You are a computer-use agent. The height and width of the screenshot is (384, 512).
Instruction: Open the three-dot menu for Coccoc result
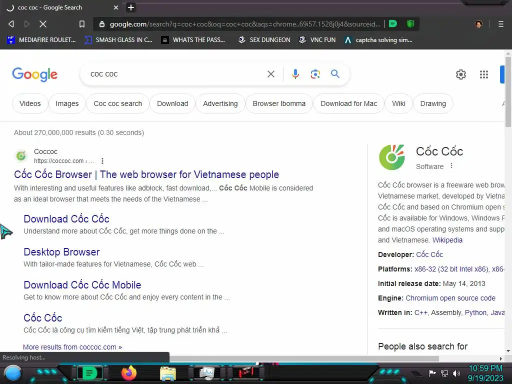(102, 161)
